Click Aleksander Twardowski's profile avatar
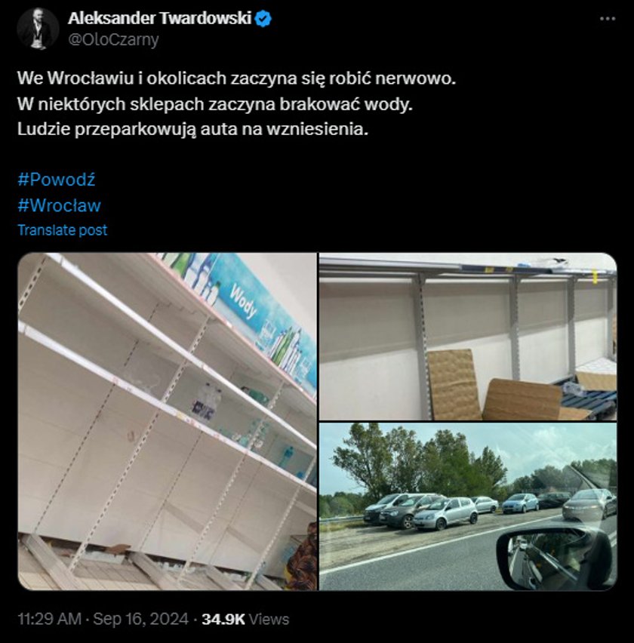The width and height of the screenshot is (634, 643). click(x=38, y=29)
